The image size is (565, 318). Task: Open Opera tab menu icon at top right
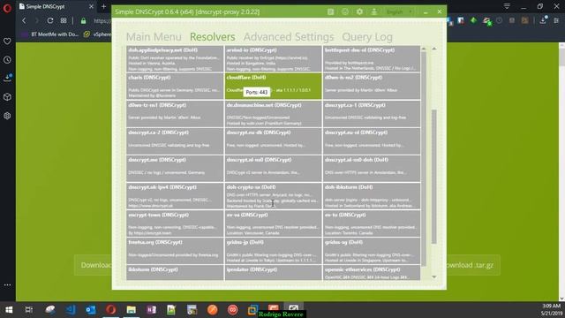click(x=507, y=6)
